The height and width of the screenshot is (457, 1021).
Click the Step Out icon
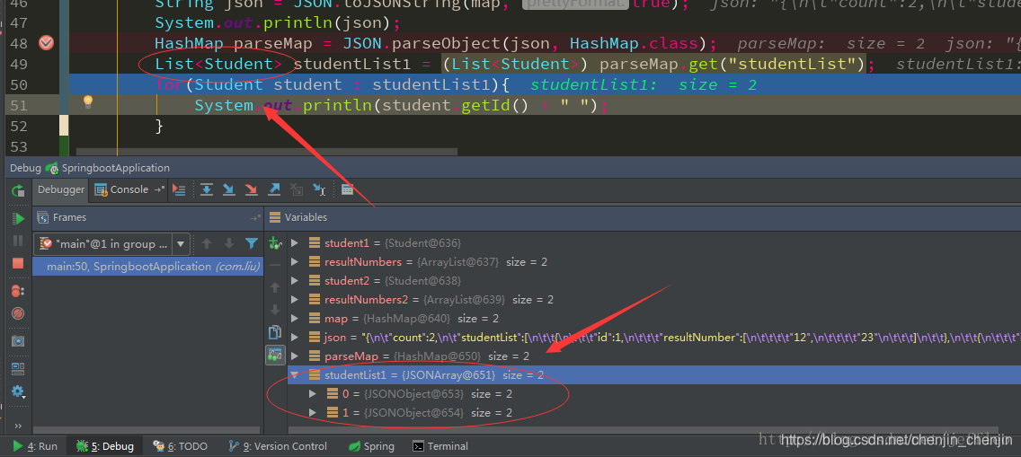274,189
